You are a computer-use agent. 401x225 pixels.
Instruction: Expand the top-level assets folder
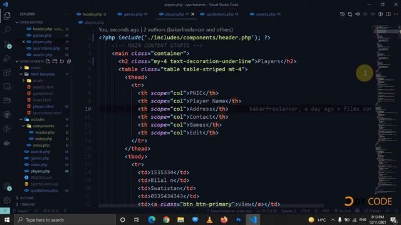pos(36,68)
